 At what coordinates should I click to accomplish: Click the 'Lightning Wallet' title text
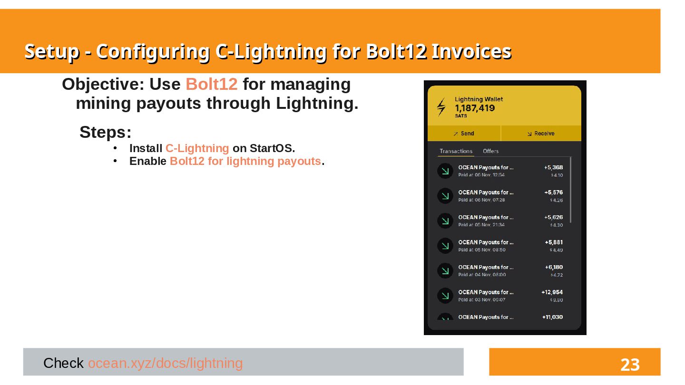479,99
